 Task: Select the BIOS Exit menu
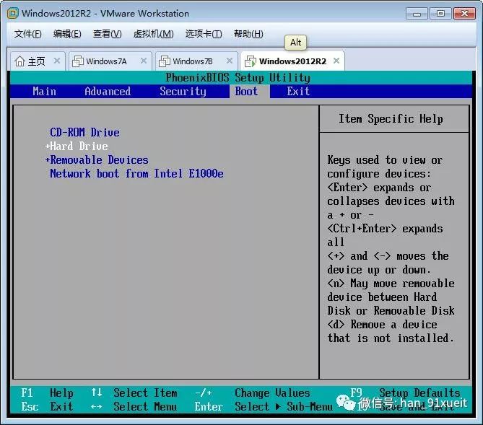[298, 92]
